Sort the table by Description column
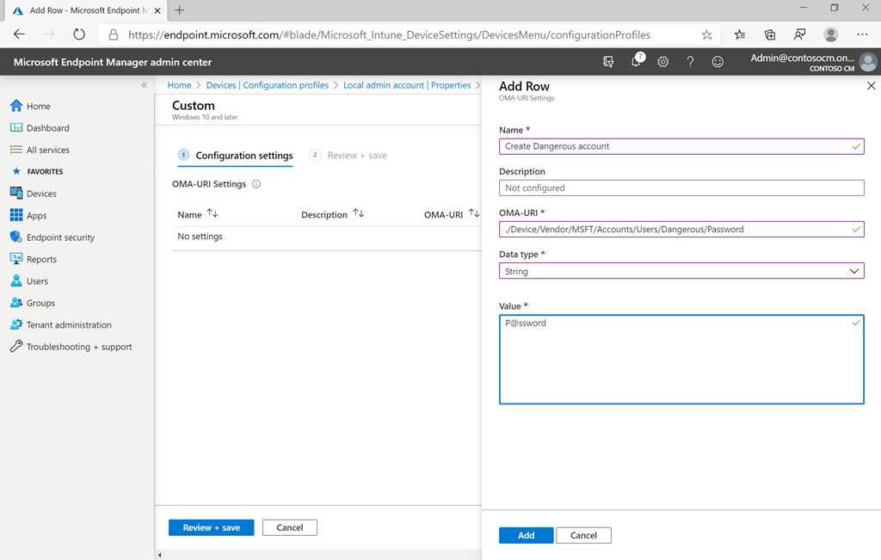The image size is (881, 560). coord(359,214)
